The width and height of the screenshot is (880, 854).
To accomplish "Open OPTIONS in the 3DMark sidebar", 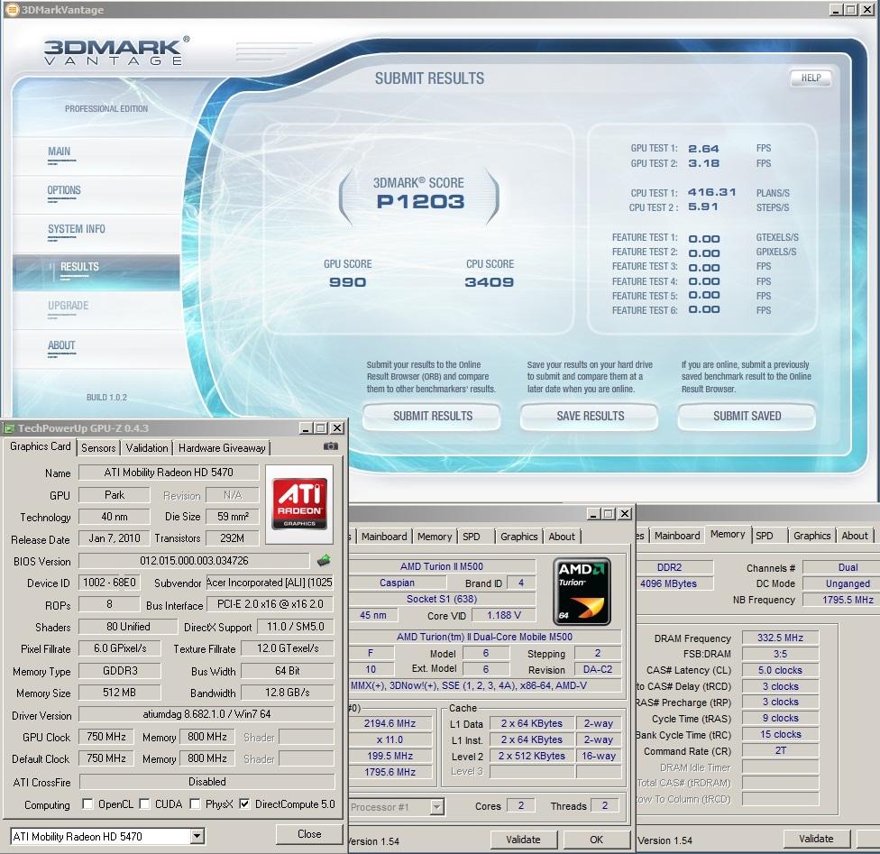I will 64,190.
